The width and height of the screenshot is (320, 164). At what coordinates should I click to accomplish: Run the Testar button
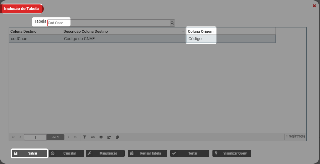point(190,153)
